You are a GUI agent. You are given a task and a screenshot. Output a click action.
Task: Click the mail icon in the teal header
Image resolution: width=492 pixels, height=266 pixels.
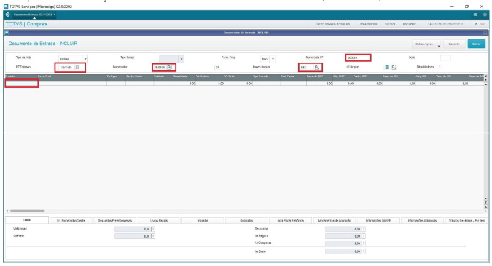[x=475, y=15]
